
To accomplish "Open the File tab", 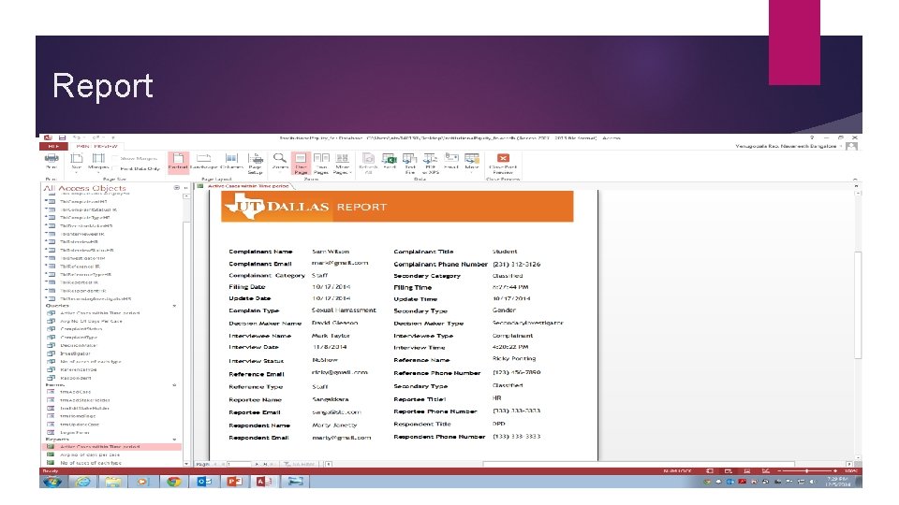I will coord(53,147).
